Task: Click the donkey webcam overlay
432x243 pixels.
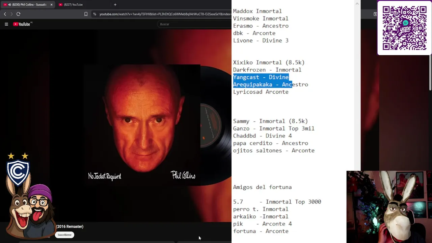Action: 389,207
